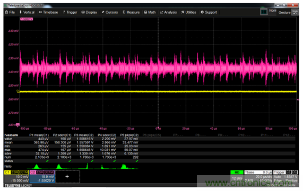Screen dimensions: 303x191
Task: Open the File menu
Action: (10, 12)
